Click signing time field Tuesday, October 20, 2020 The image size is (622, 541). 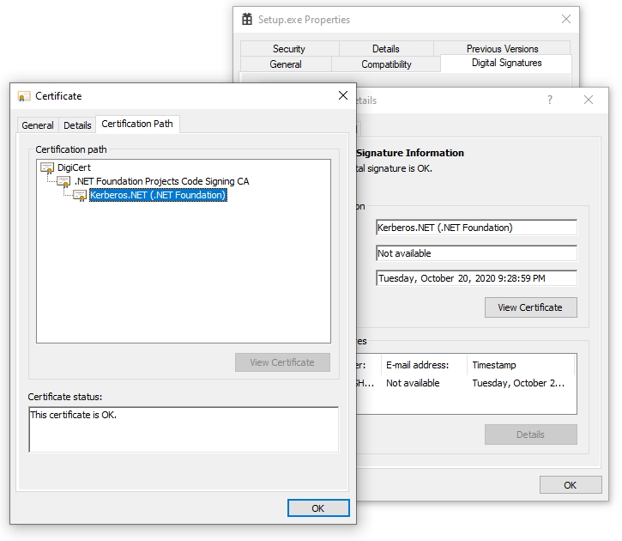(476, 278)
